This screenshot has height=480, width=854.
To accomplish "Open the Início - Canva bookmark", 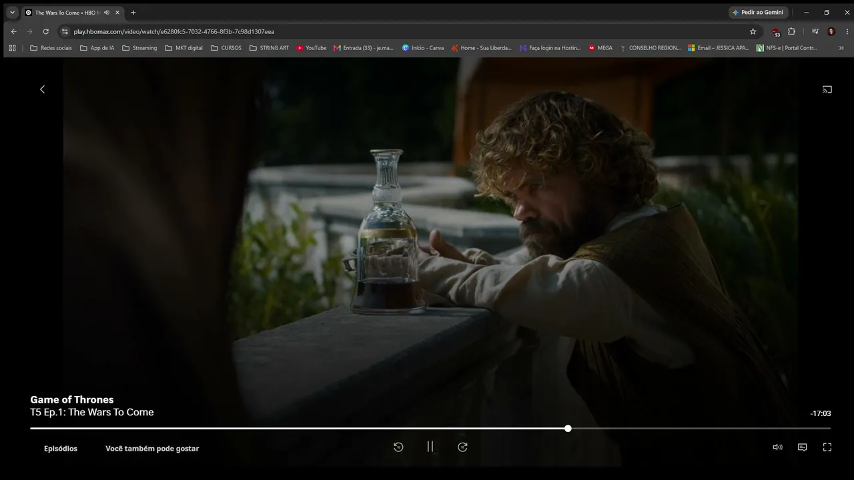I will point(423,48).
